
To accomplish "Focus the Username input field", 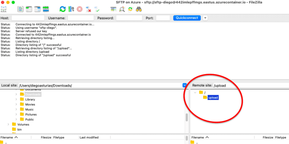I will coord(81,18).
